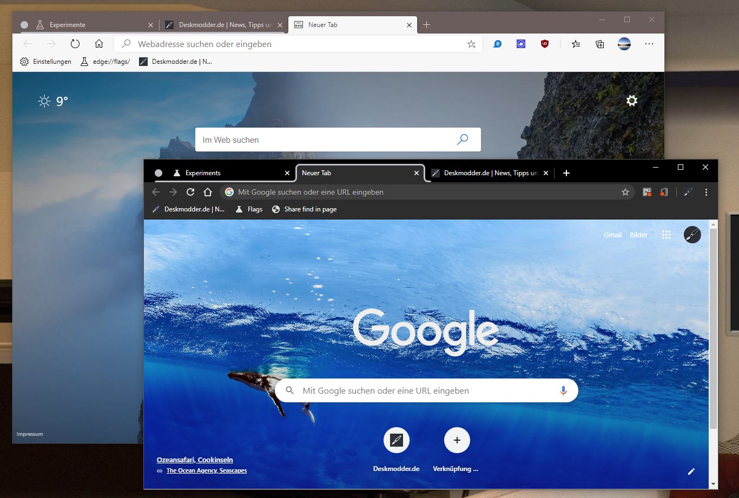Open new tab in Chrome
This screenshot has height=498, width=739.
pyautogui.click(x=566, y=173)
